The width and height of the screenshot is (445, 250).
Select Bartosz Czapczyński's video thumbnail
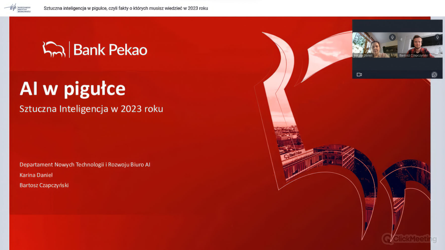(420, 45)
